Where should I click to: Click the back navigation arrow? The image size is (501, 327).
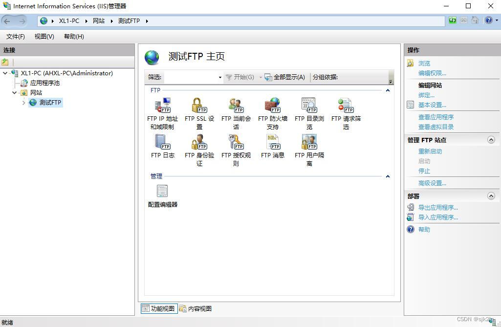[x=7, y=21]
